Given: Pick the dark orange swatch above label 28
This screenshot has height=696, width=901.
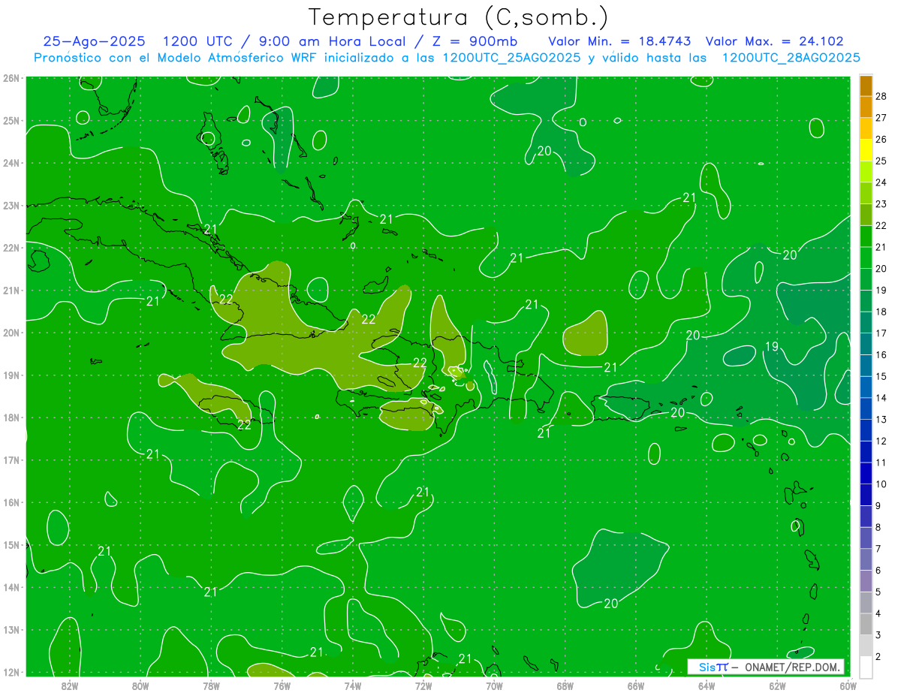Looking at the screenshot, I should point(866,86).
